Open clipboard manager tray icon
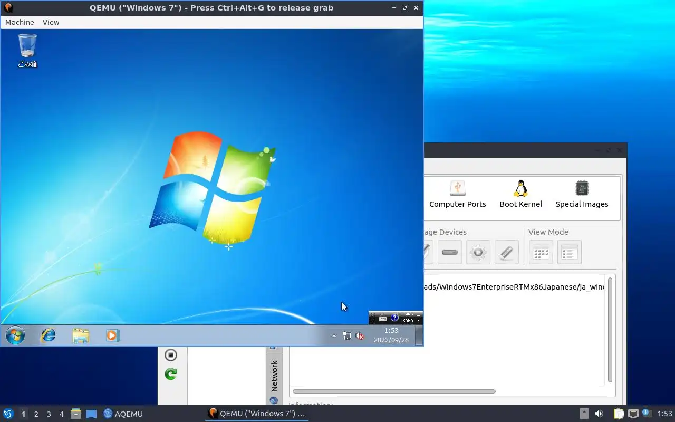The image size is (675, 422). click(619, 414)
